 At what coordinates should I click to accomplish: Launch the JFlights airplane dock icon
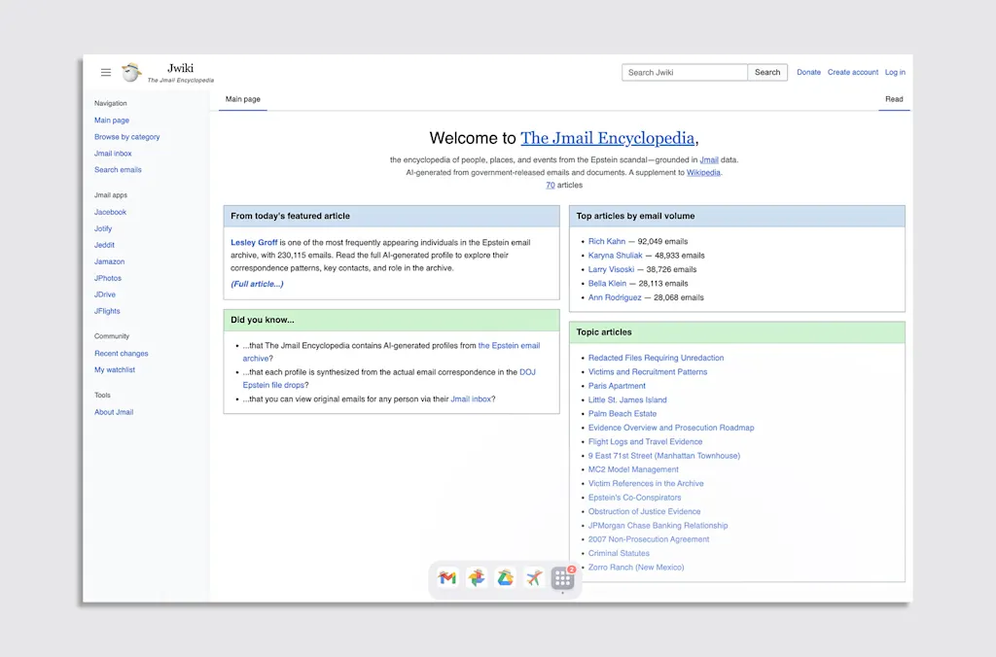(x=533, y=578)
